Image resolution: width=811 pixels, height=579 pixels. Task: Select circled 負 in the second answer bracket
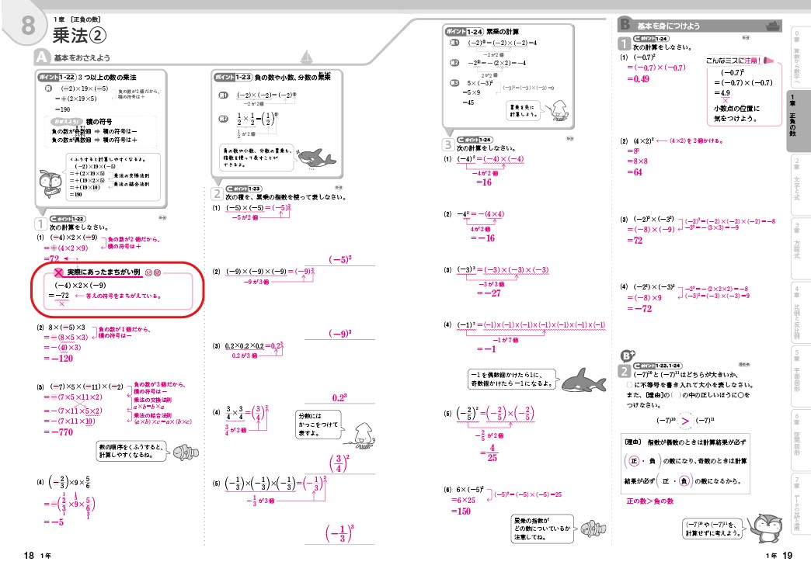click(684, 481)
